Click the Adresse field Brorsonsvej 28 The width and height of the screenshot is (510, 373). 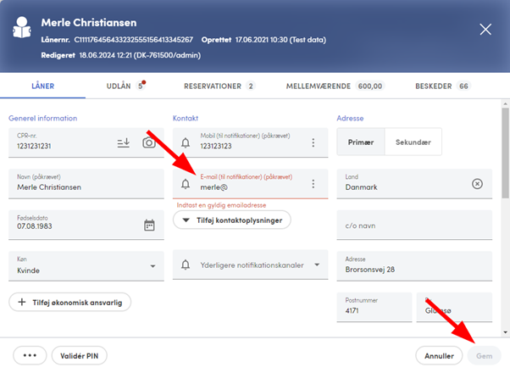(414, 266)
